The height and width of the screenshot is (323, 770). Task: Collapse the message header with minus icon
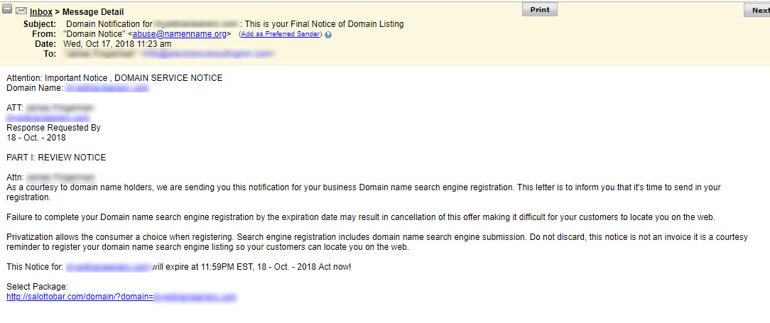click(x=7, y=10)
